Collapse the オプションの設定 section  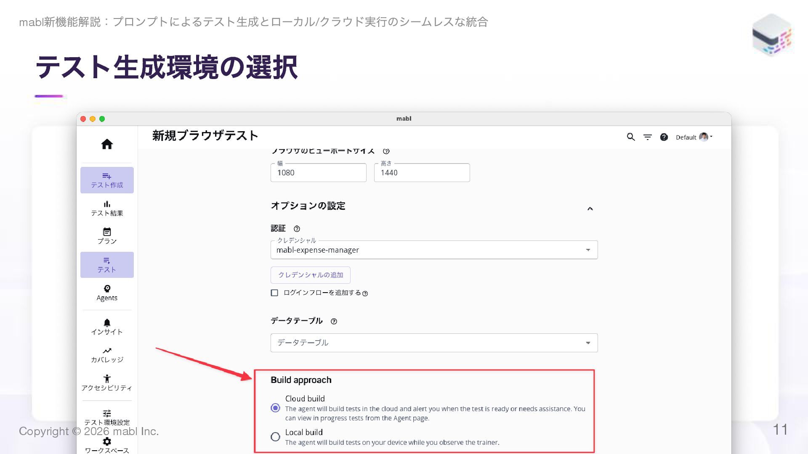pos(590,209)
